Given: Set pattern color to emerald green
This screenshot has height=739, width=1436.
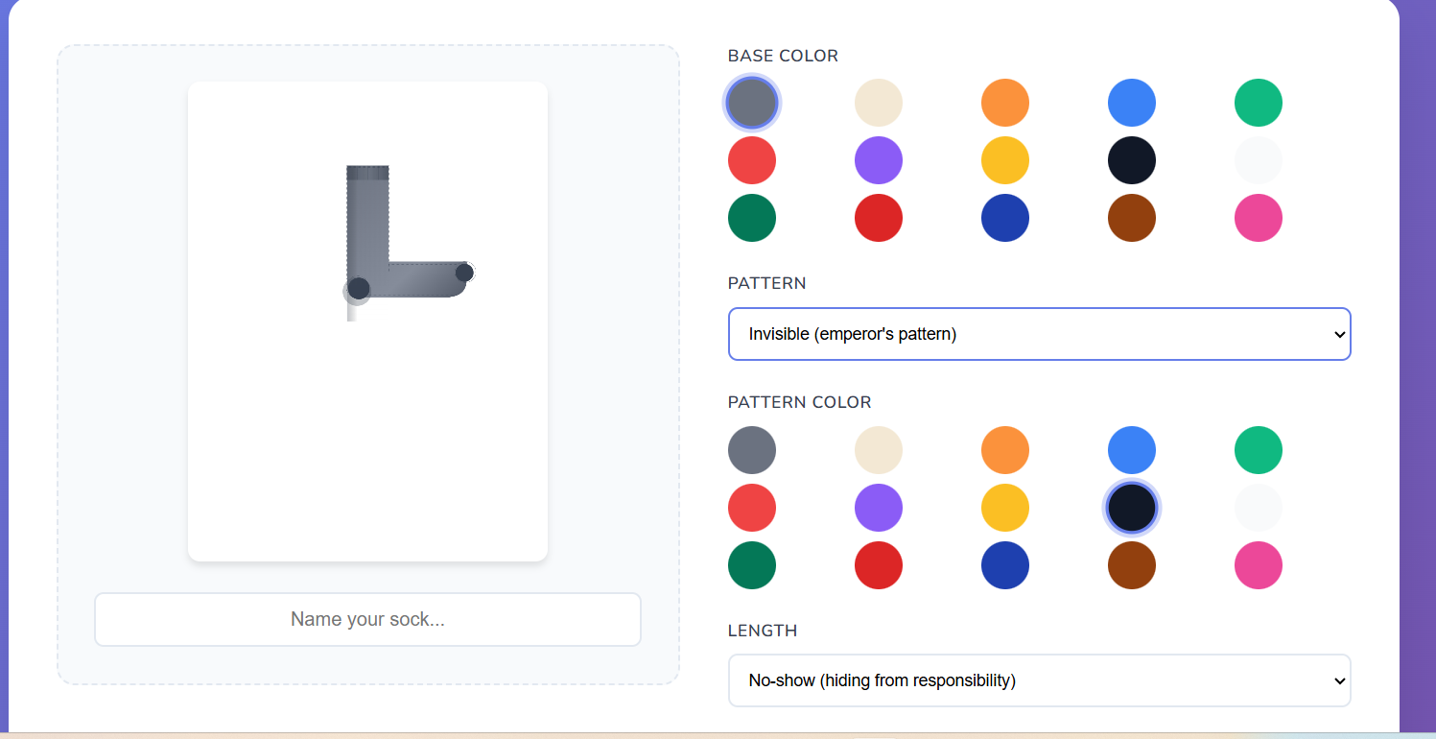Looking at the screenshot, I should (x=1259, y=450).
